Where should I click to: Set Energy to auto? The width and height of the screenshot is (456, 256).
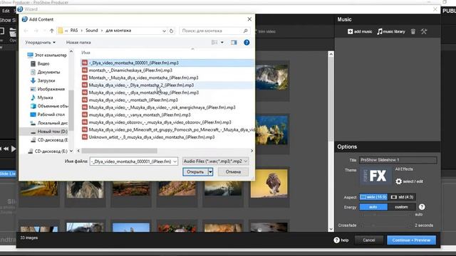click(373, 207)
